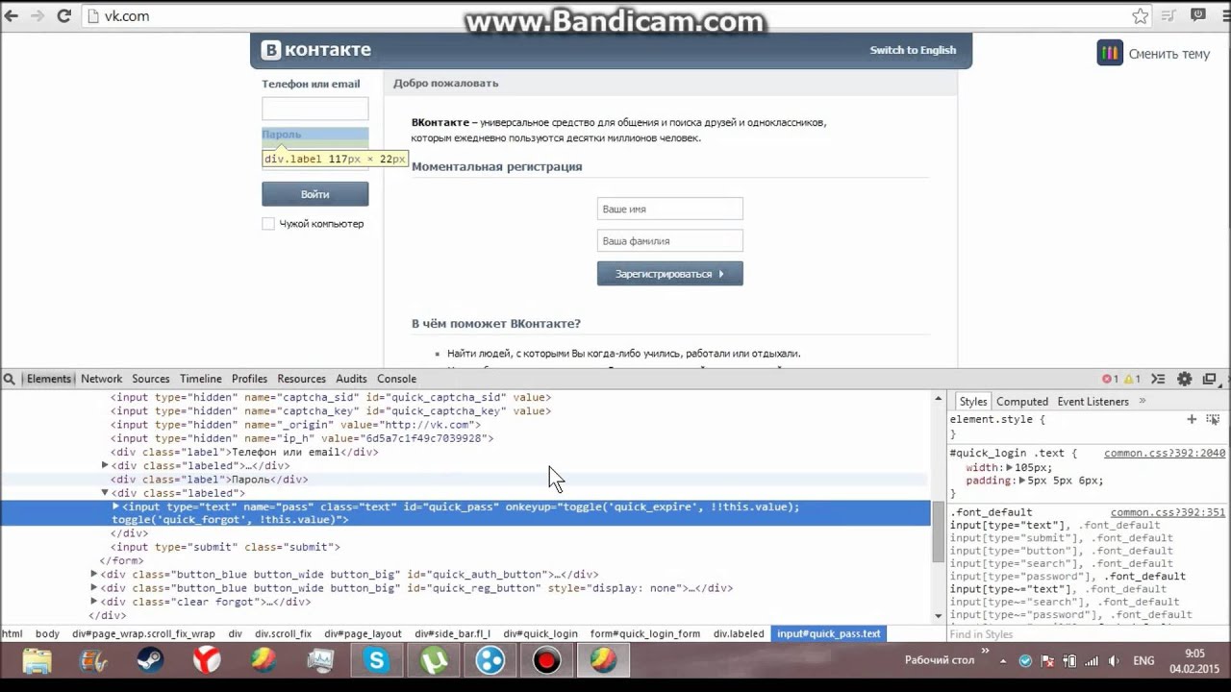
Task: Click the blue circular taskbar app icon
Action: pyautogui.click(x=490, y=660)
